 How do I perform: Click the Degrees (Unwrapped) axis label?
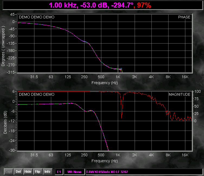click(3, 46)
